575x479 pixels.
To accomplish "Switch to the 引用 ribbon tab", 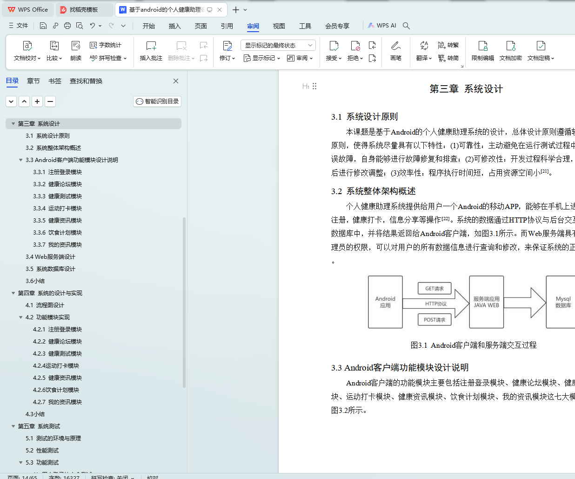I will click(x=227, y=26).
